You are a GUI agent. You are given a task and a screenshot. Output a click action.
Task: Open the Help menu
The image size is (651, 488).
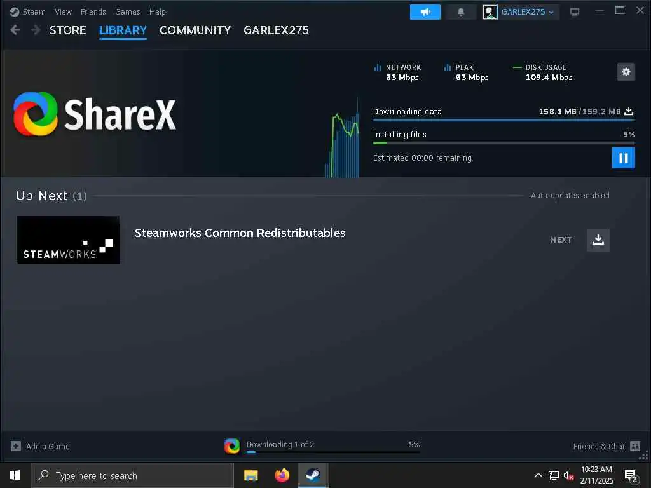click(x=158, y=11)
